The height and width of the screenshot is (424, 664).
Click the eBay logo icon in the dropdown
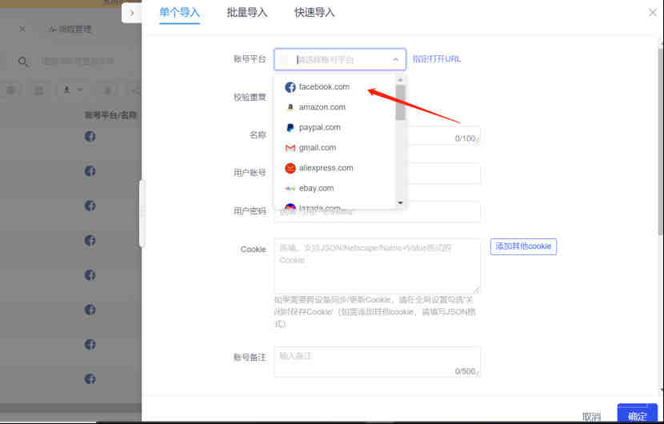click(x=290, y=189)
